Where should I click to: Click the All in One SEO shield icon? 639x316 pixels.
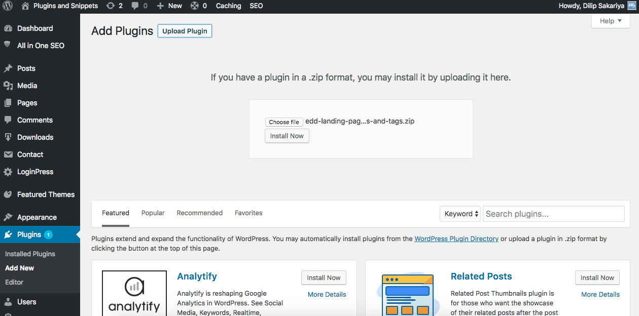tap(8, 45)
